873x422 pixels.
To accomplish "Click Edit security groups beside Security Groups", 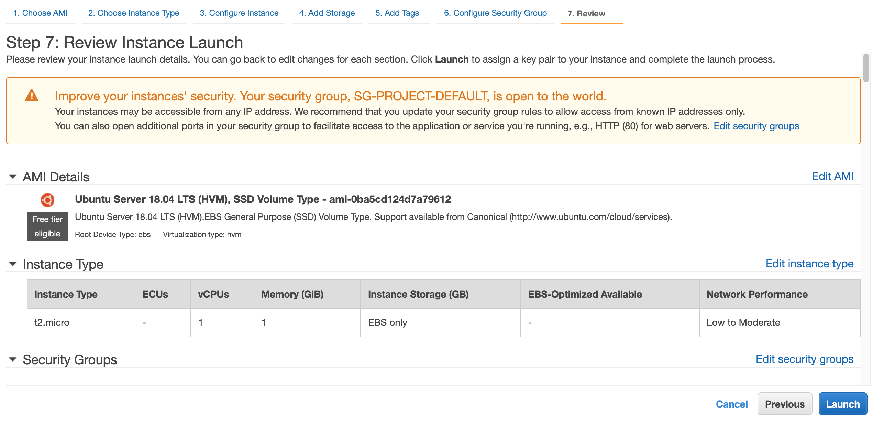I will point(804,359).
